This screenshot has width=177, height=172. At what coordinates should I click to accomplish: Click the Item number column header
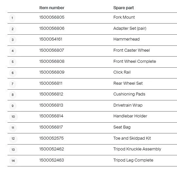(x=52, y=8)
